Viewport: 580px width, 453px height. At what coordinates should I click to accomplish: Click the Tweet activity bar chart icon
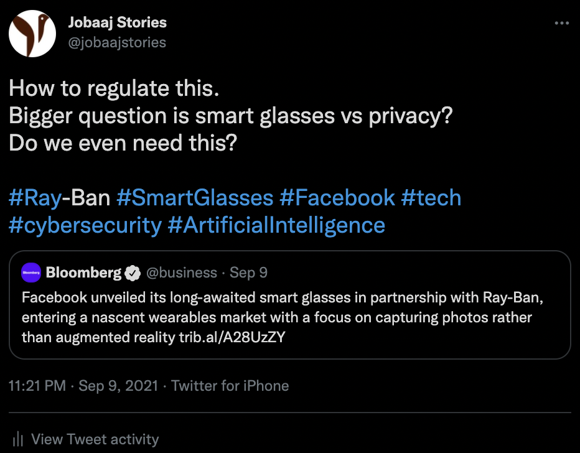[19, 439]
